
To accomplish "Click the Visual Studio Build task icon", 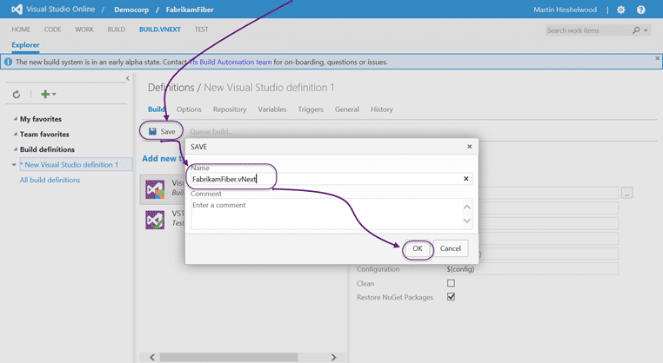I will 155,189.
